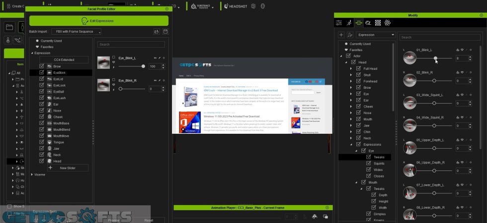
Task: Open the Modify panel sliders settings tab
Action: pyautogui.click(x=339, y=23)
